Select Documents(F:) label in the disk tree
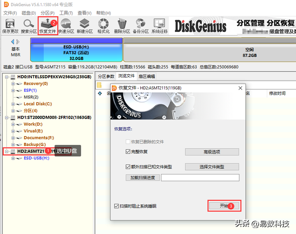296x234 pixels. coord(39,138)
